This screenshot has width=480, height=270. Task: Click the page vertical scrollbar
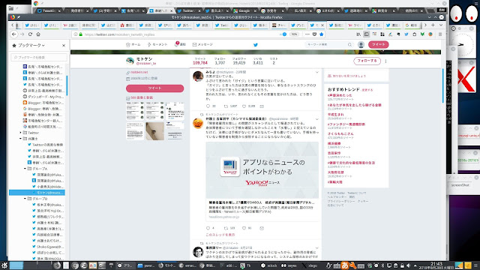coord(442,86)
